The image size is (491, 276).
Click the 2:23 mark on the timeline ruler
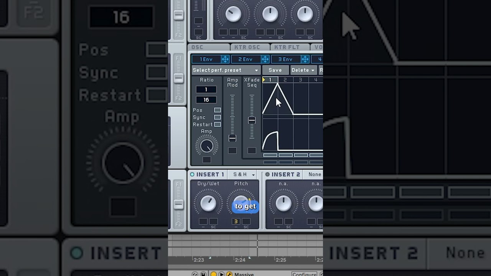(x=199, y=260)
